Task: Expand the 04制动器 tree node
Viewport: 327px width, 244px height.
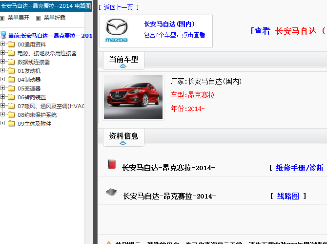Action: (x=3, y=79)
